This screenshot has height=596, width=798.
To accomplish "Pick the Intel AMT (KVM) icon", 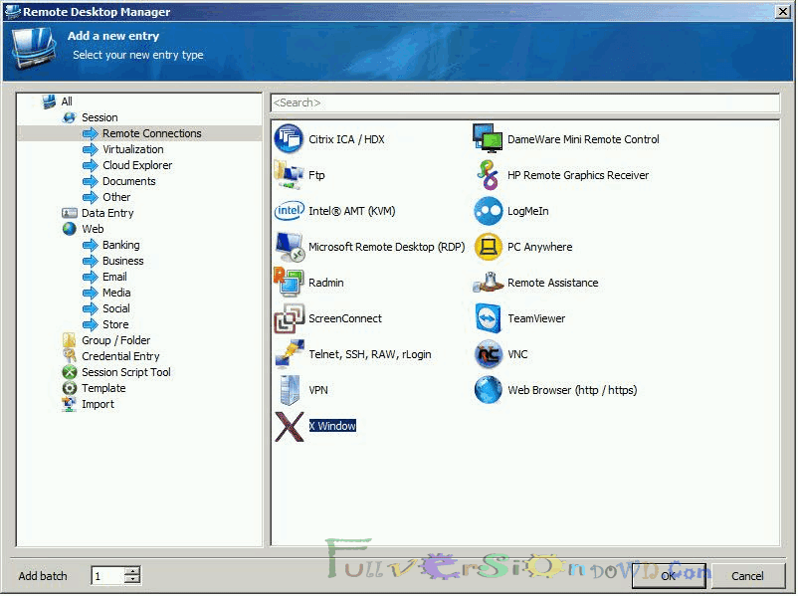I will pyautogui.click(x=290, y=211).
